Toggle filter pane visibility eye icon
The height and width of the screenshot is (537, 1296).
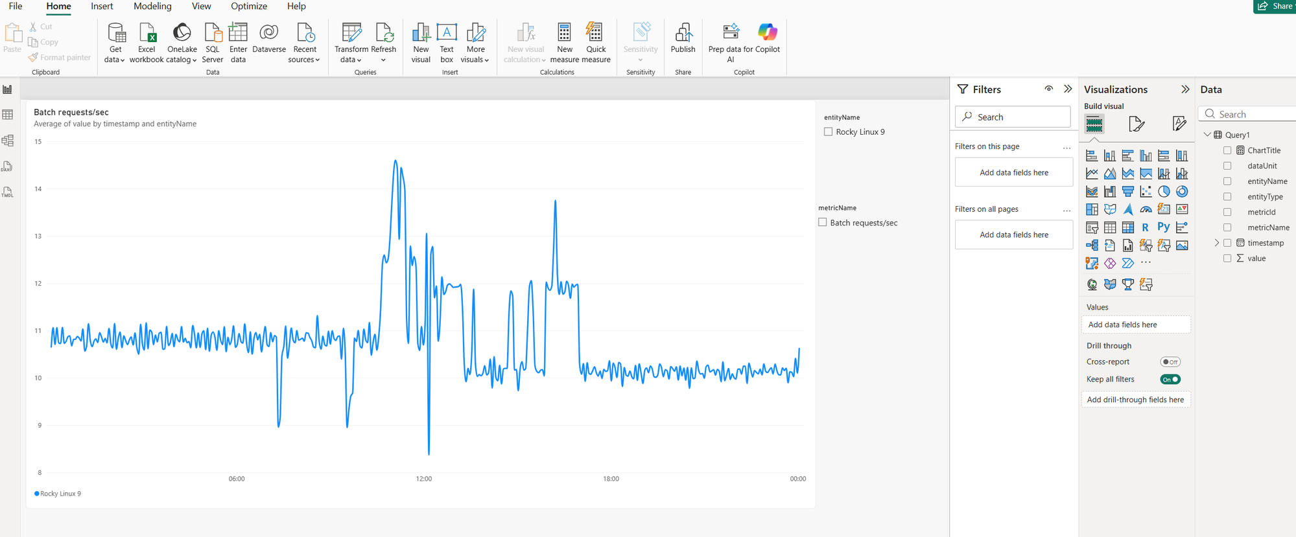pyautogui.click(x=1048, y=89)
